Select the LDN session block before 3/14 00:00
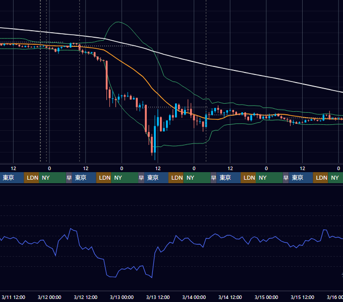The width and height of the screenshot is (343, 302). pos(176,178)
